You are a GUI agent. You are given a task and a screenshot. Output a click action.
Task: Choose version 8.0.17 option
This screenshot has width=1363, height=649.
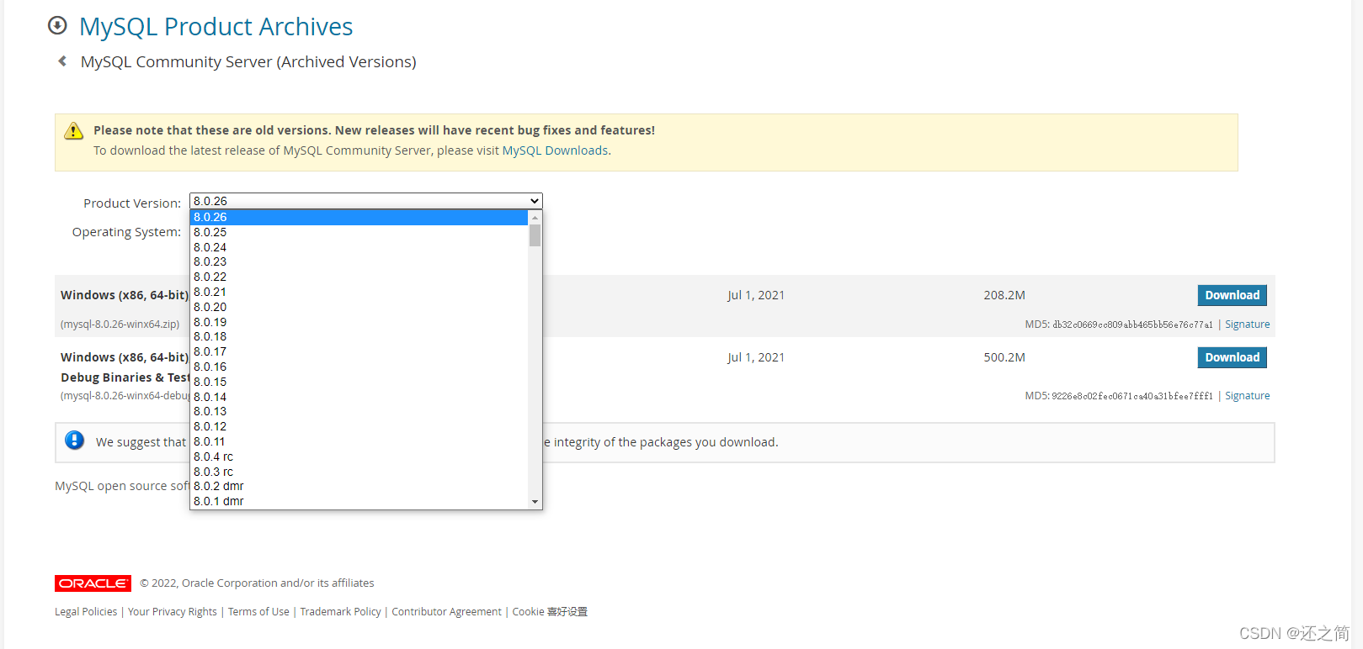point(359,351)
